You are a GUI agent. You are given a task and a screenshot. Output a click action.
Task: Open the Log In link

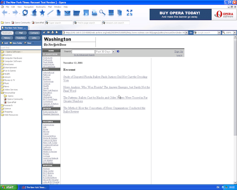179,55
